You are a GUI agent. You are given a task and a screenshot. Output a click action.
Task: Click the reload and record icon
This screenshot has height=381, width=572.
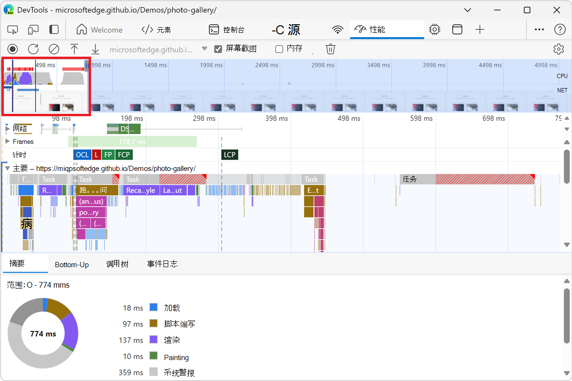pyautogui.click(x=33, y=49)
